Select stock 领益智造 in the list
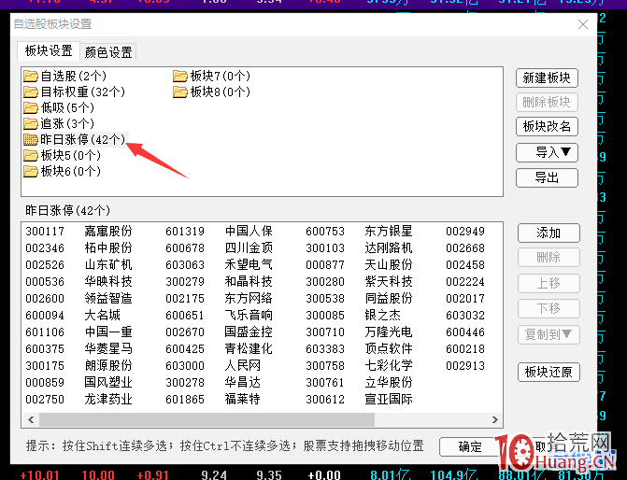This screenshot has width=627, height=480. tap(108, 298)
